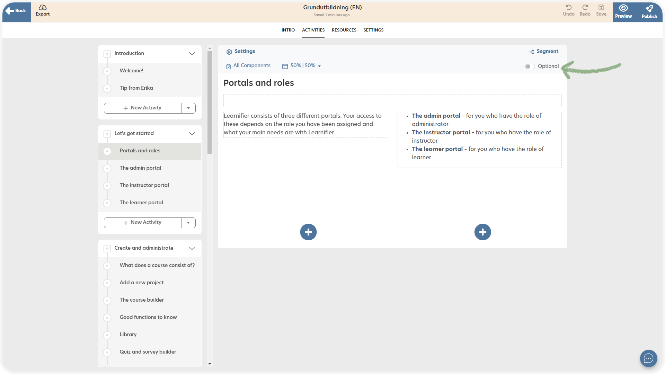Click the Save disk icon
This screenshot has height=374, width=665.
[x=601, y=8]
